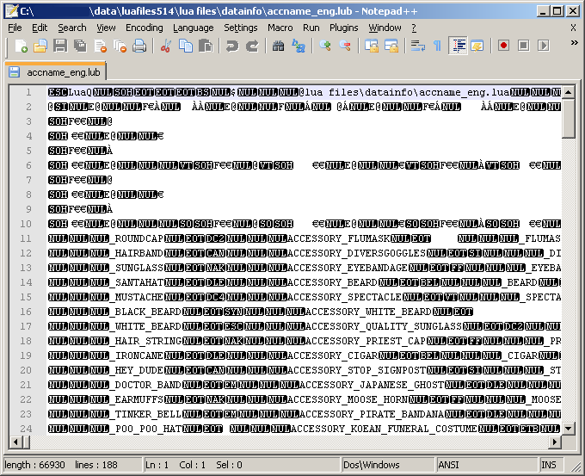Image resolution: width=585 pixels, height=476 pixels.
Task: Click the Cut scissors icon
Action: point(166,46)
